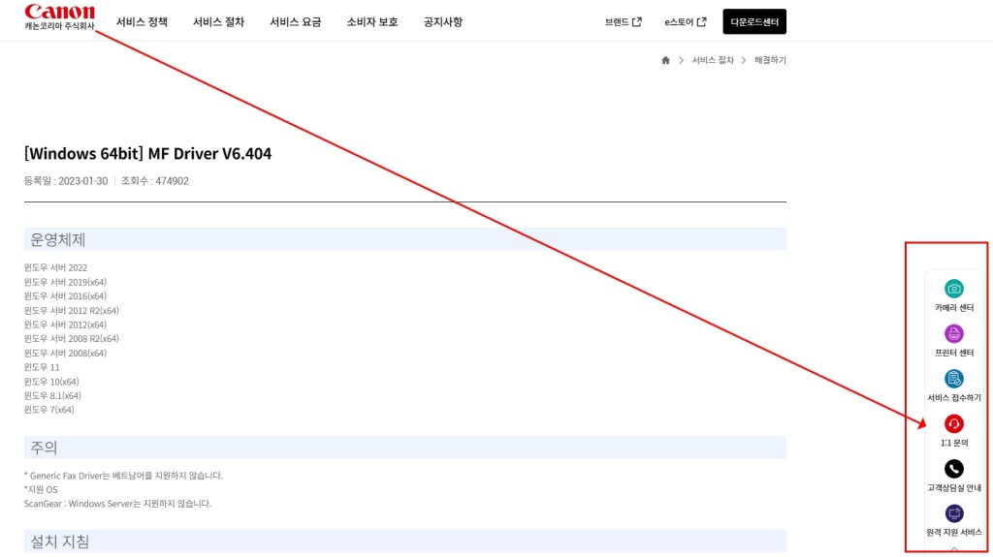The width and height of the screenshot is (993, 557).
Task: Visit the e스토어 external link
Action: (x=685, y=22)
